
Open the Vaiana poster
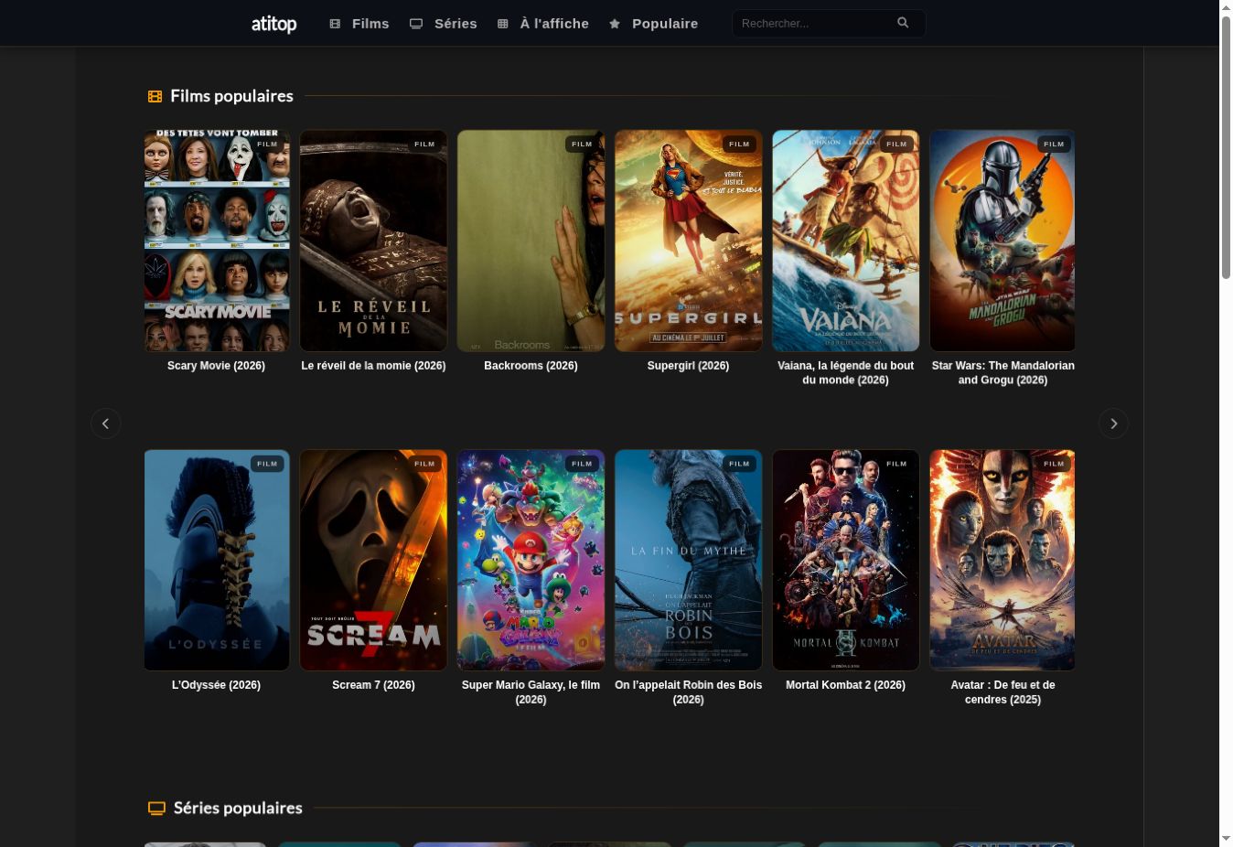pos(845,241)
